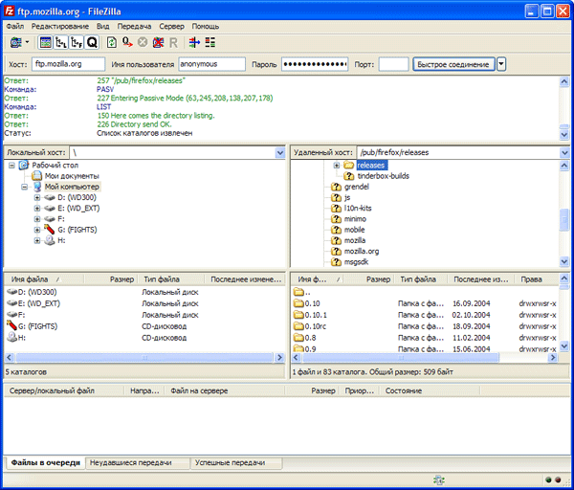This screenshot has width=574, height=490.
Task: Refresh file lists toolbar icon
Action: [112, 42]
